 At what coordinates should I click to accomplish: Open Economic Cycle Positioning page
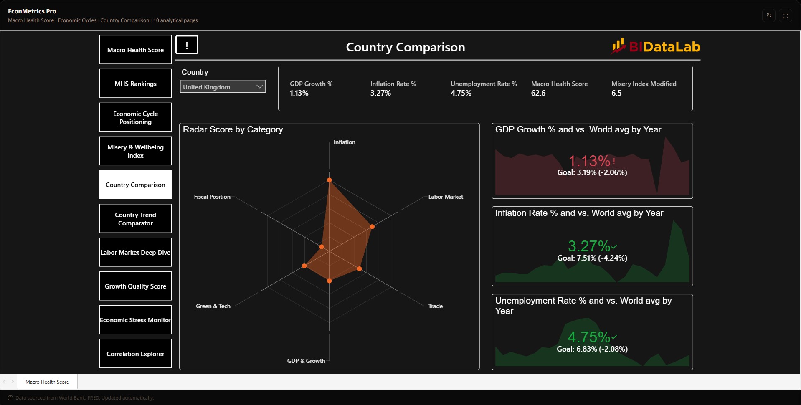coord(135,117)
